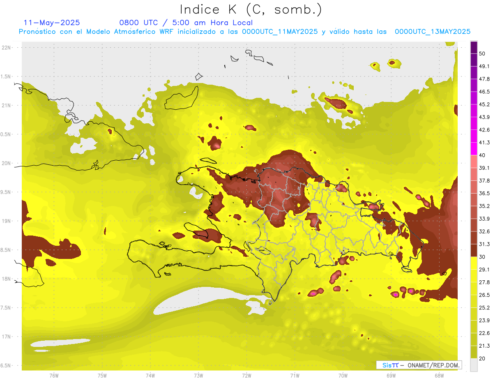This screenshot has width=493, height=381.
Task: Click the colorbar value '37.8'
Action: click(484, 181)
